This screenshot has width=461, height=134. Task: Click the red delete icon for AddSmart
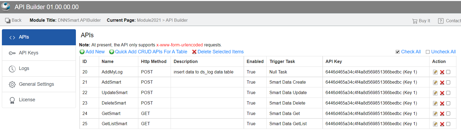click(442, 83)
